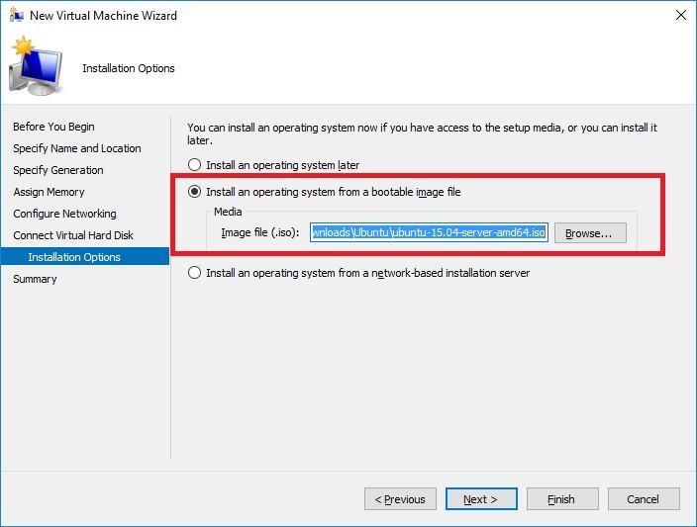
Task: Go to Connect Virtual Hard Disk step
Action: (74, 235)
